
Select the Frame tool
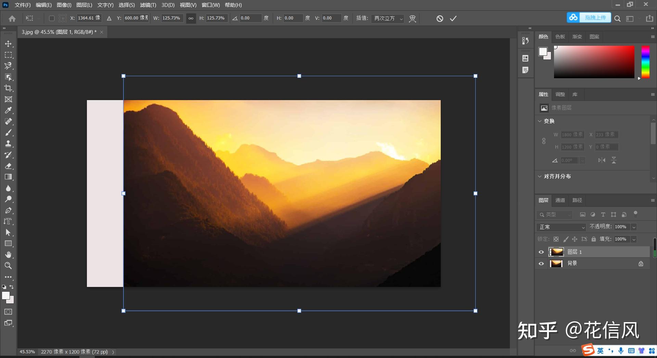[8, 99]
